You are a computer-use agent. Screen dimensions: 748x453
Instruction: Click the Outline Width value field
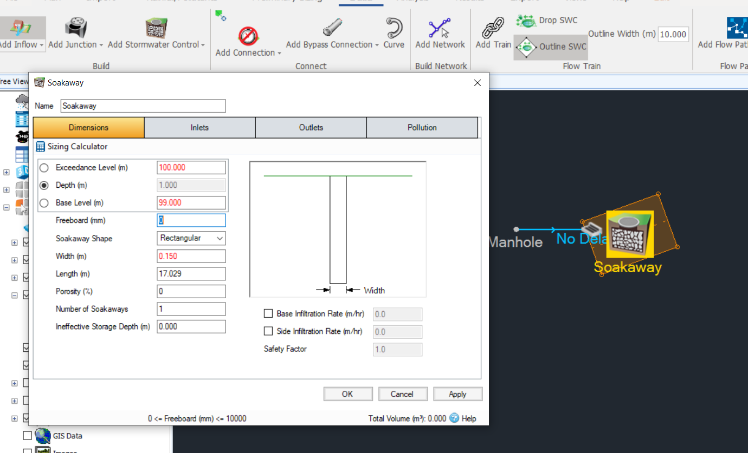coord(673,34)
